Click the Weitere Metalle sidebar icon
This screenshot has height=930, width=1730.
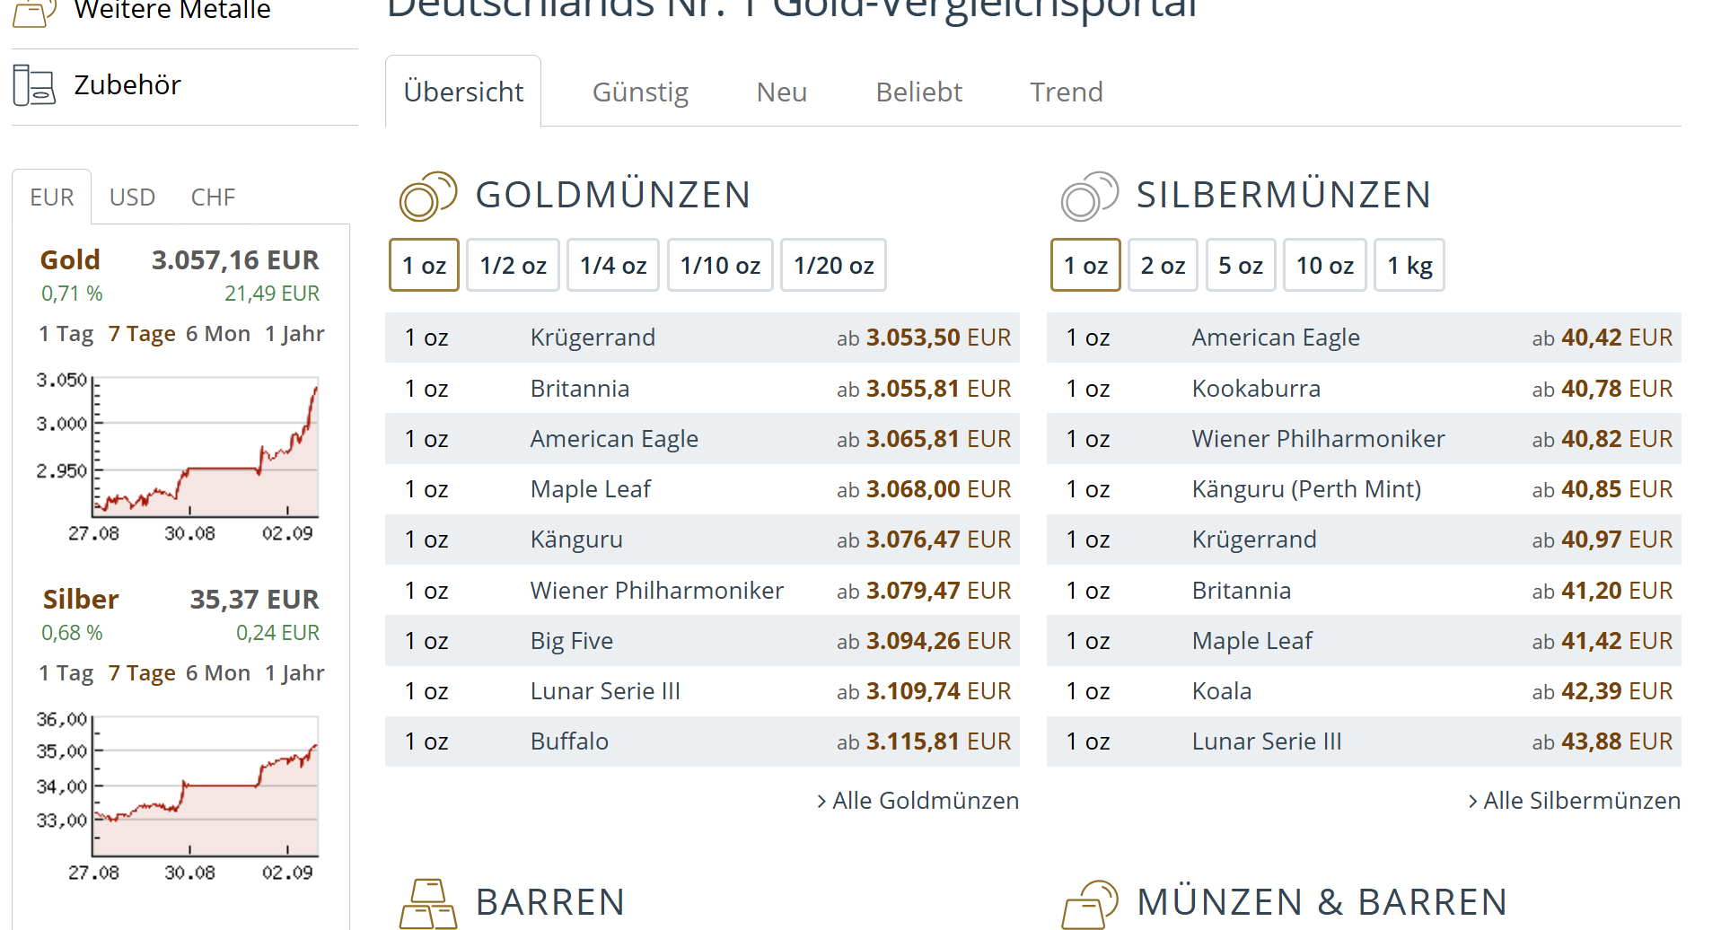pyautogui.click(x=34, y=11)
